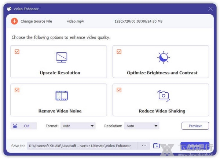Image resolution: width=220 pixels, height=159 pixels.
Task: Toggle the Optimize Brightness and Contrast checkbox
Action: pos(119,52)
